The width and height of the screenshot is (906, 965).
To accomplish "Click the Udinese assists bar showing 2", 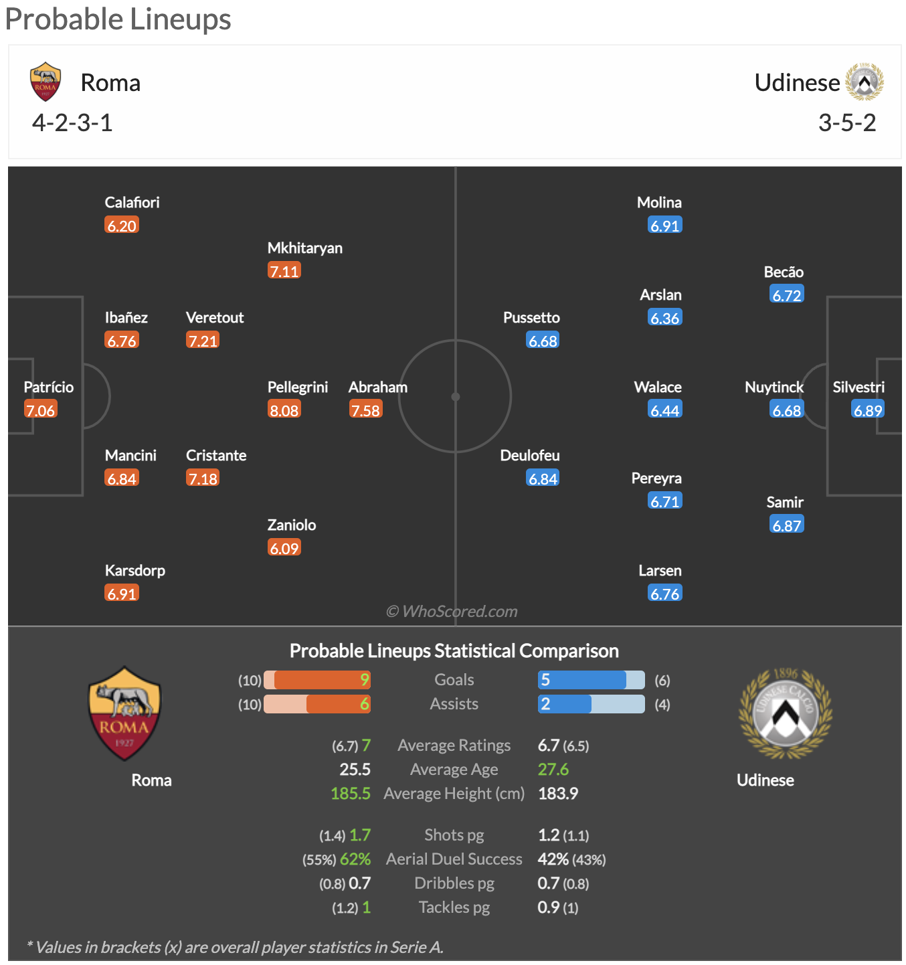I will [x=592, y=704].
